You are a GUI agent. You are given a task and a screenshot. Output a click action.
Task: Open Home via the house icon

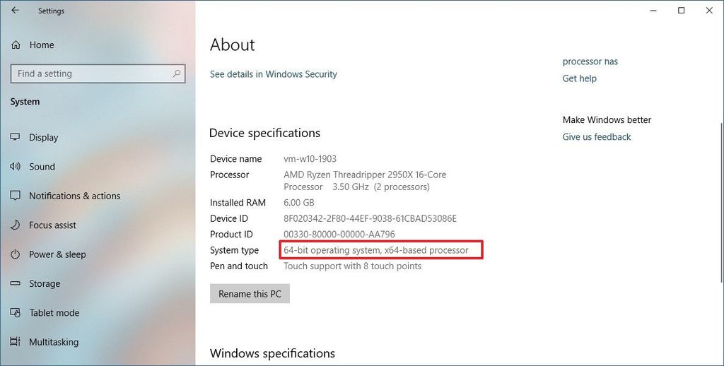pyautogui.click(x=16, y=45)
